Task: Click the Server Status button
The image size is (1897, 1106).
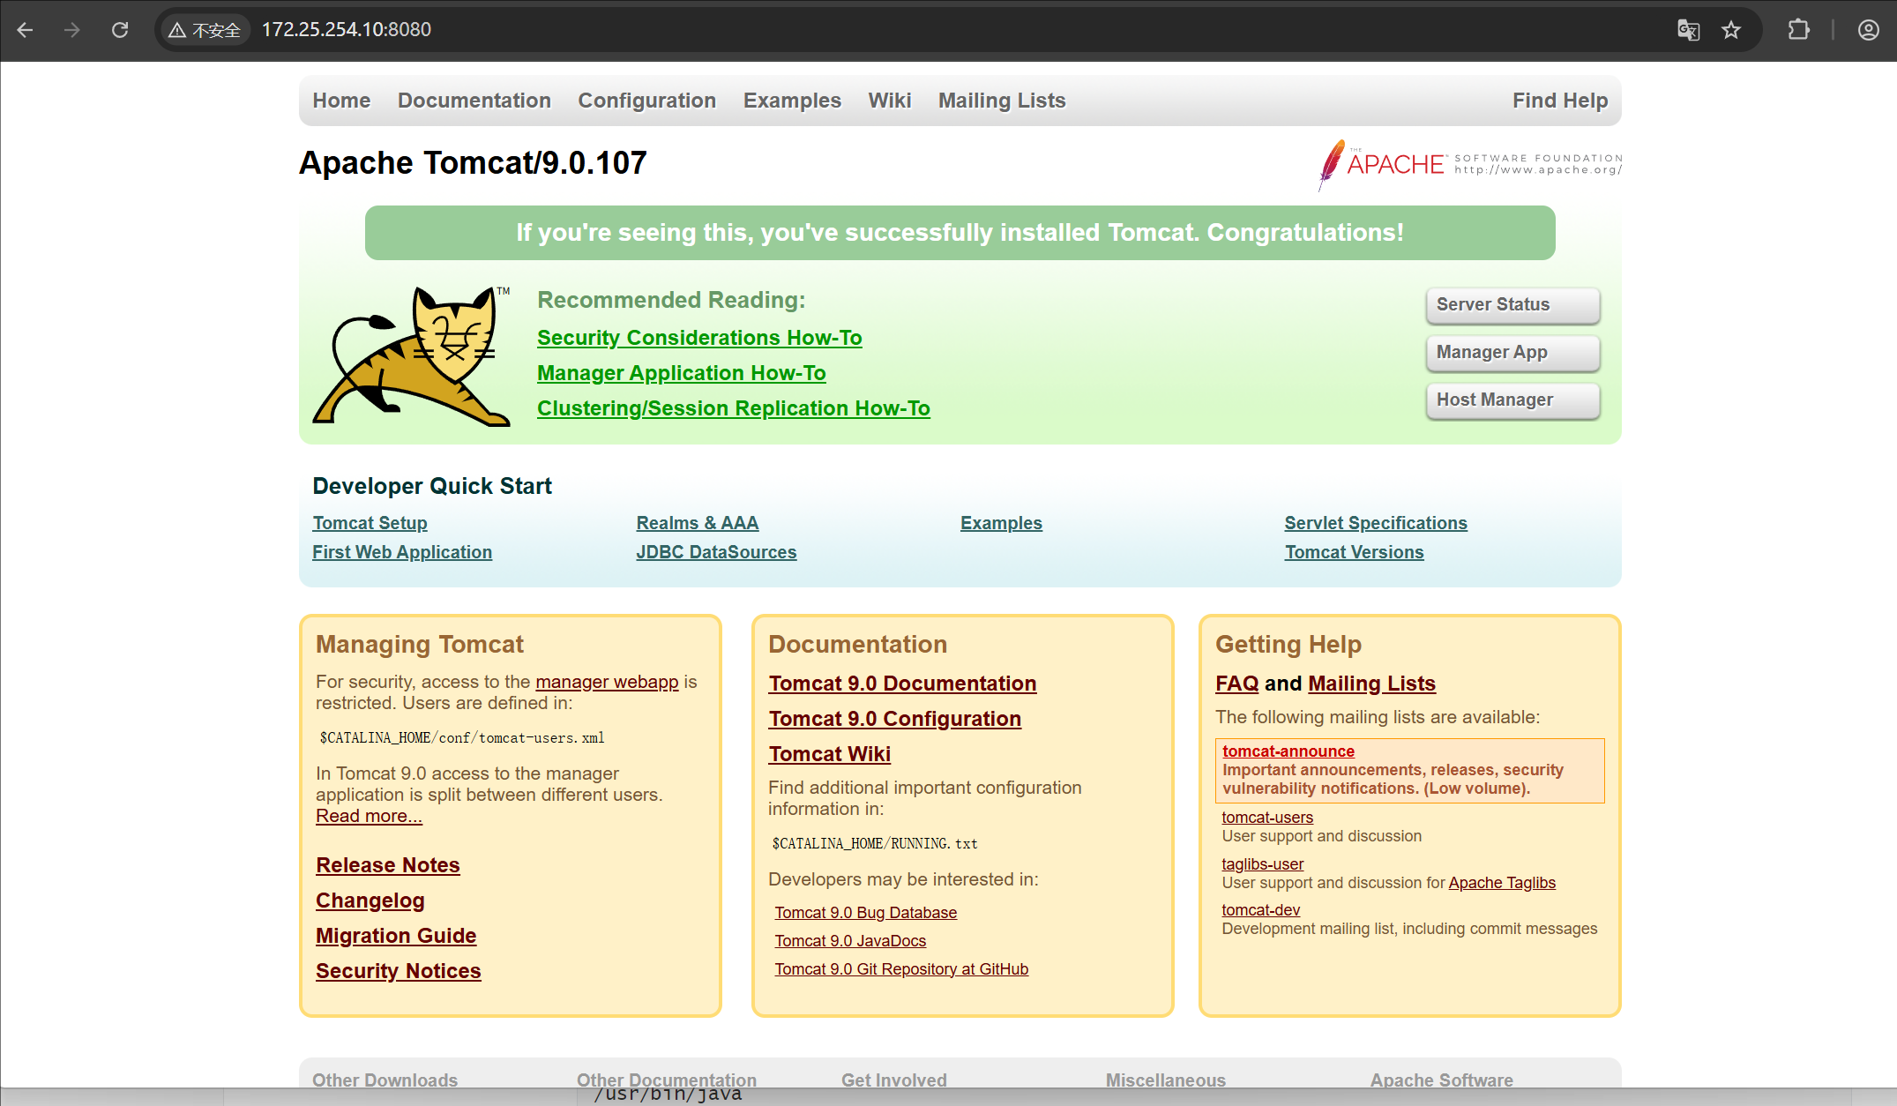Action: 1512,305
